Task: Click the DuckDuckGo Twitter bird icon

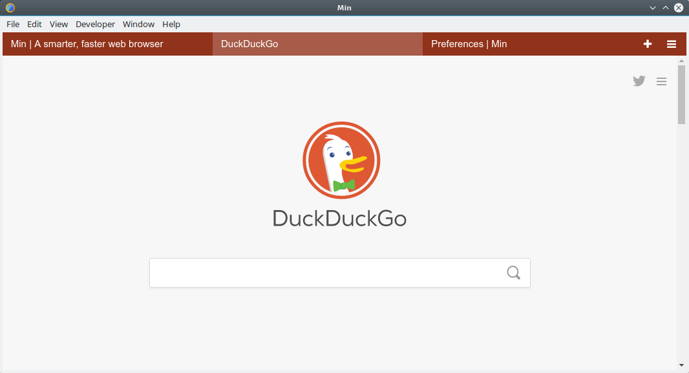Action: [639, 81]
